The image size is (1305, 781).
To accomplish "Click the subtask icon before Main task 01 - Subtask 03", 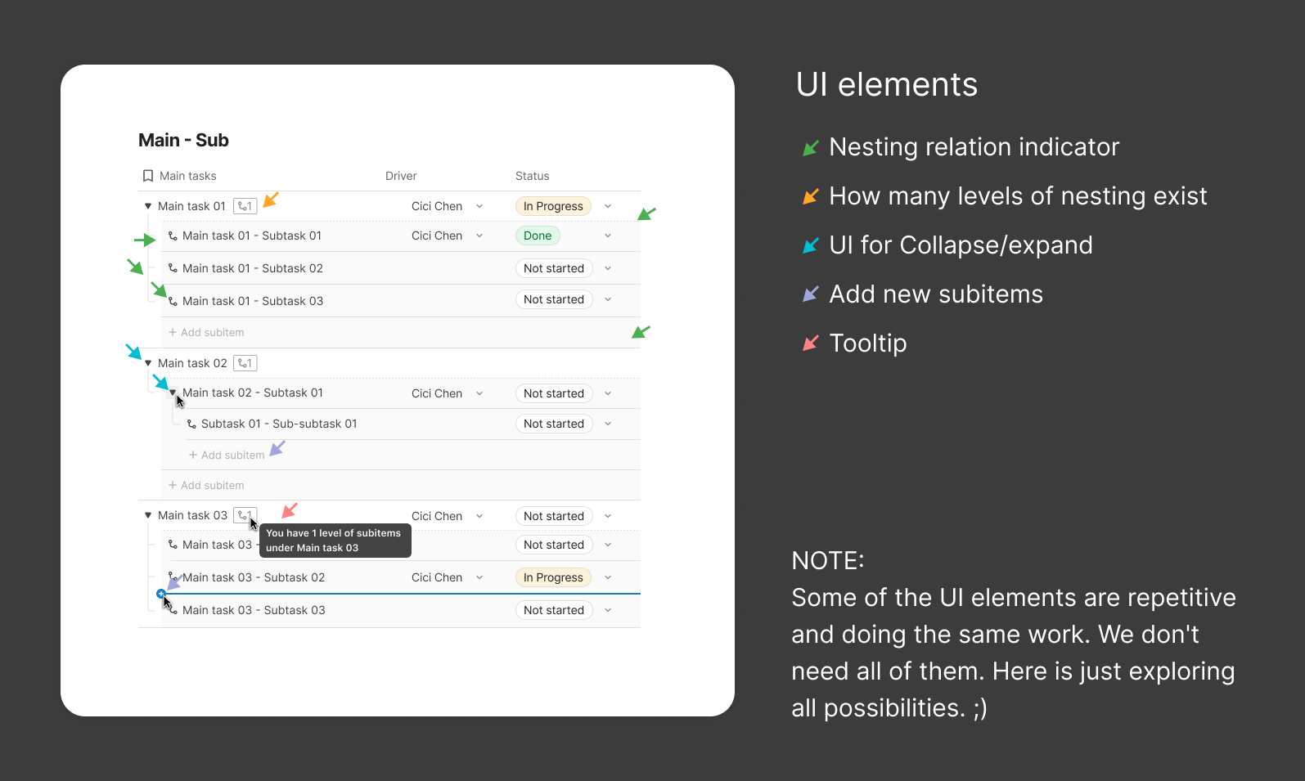I will [x=173, y=301].
